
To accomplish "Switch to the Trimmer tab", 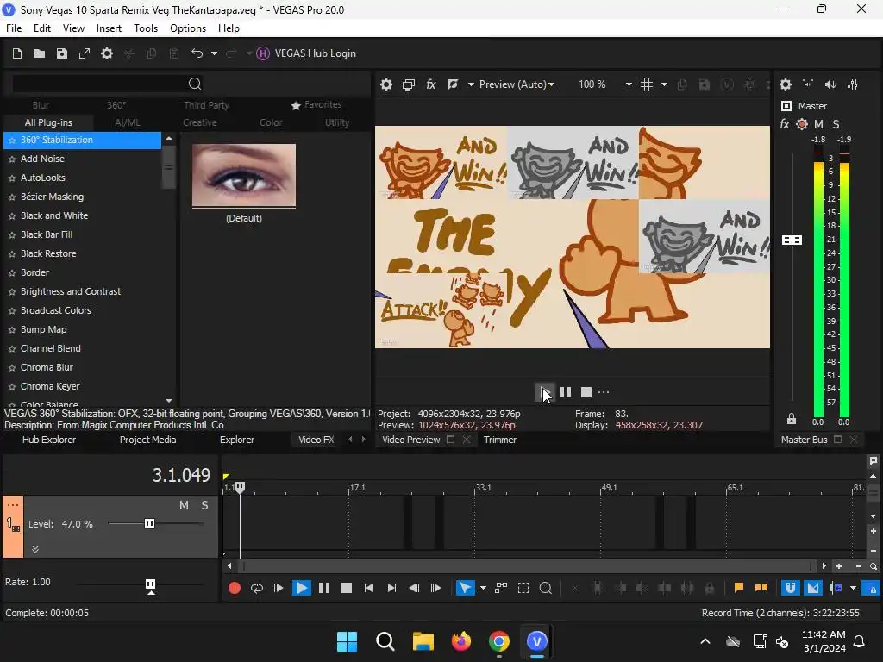I will 500,440.
